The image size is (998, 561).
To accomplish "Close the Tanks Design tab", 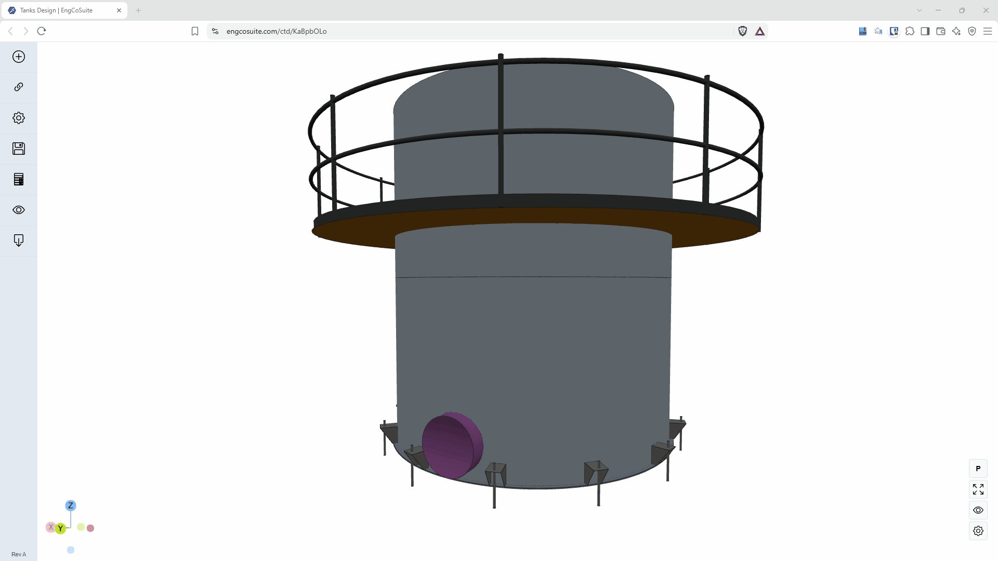I will click(119, 10).
